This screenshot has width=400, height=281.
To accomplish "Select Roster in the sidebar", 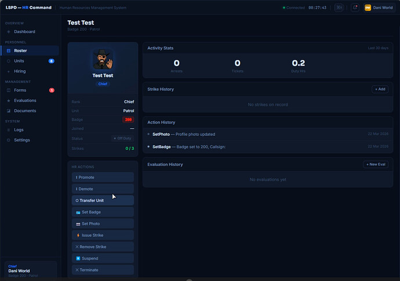I will tap(30, 51).
